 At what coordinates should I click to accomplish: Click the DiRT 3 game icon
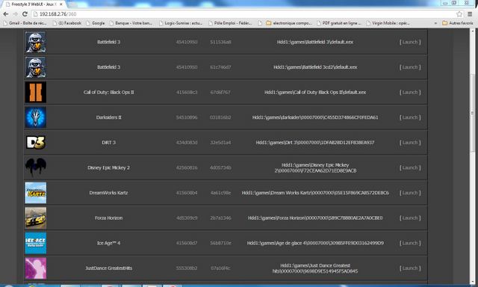(36, 143)
